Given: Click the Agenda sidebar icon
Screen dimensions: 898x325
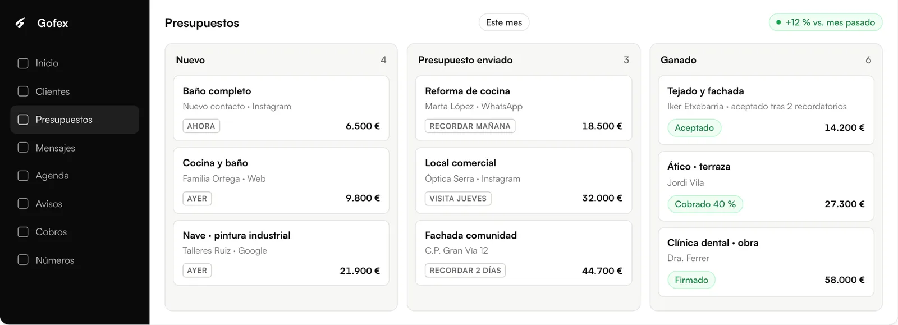Looking at the screenshot, I should (x=23, y=176).
